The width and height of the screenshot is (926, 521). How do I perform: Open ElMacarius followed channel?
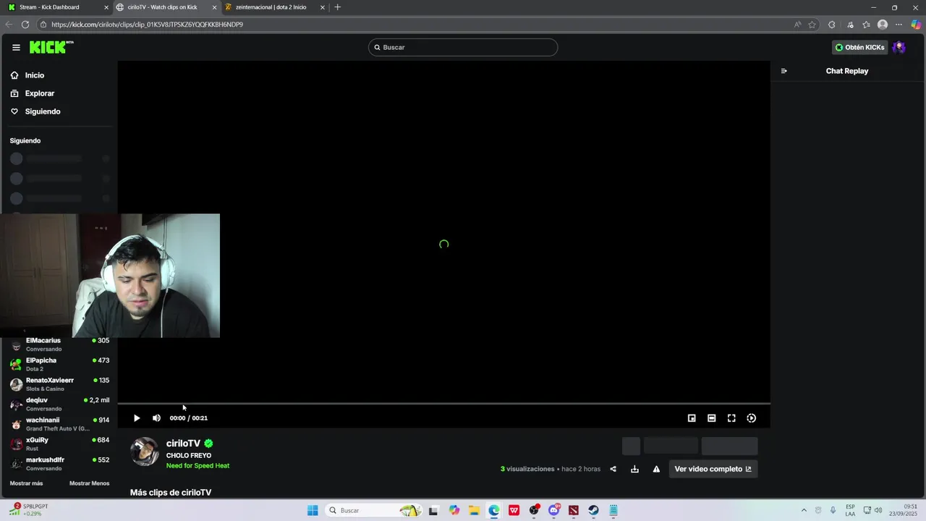click(x=59, y=344)
